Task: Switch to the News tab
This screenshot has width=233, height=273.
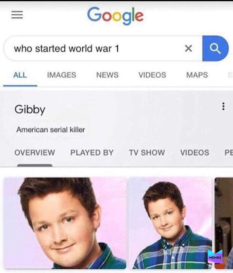Action: [107, 75]
